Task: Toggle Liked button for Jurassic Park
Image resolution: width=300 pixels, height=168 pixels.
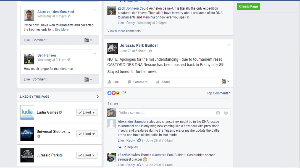Action: tap(87, 155)
